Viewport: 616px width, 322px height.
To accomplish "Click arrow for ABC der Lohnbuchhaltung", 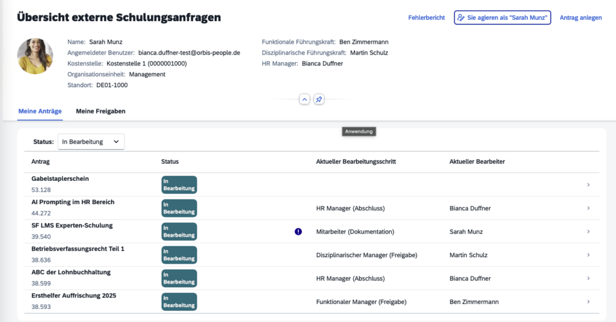I will coord(588,279).
